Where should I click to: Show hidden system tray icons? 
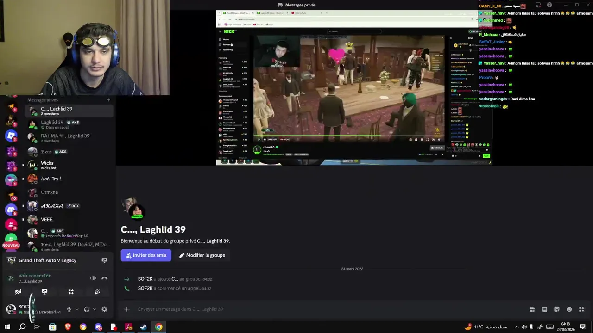pyautogui.click(x=517, y=327)
